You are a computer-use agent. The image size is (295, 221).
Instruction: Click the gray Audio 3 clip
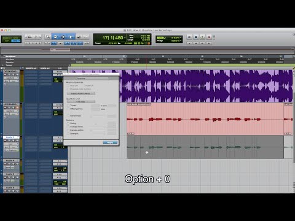[x=205, y=147]
